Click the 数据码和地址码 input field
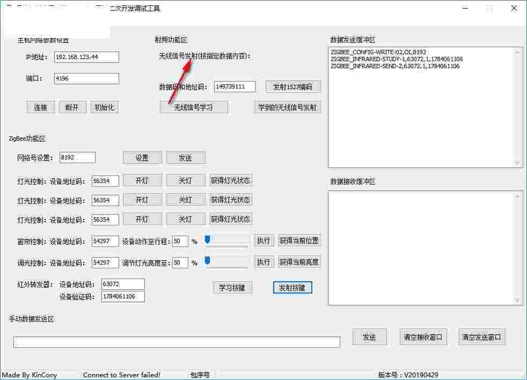Viewport: 527px width, 380px height. click(x=235, y=87)
